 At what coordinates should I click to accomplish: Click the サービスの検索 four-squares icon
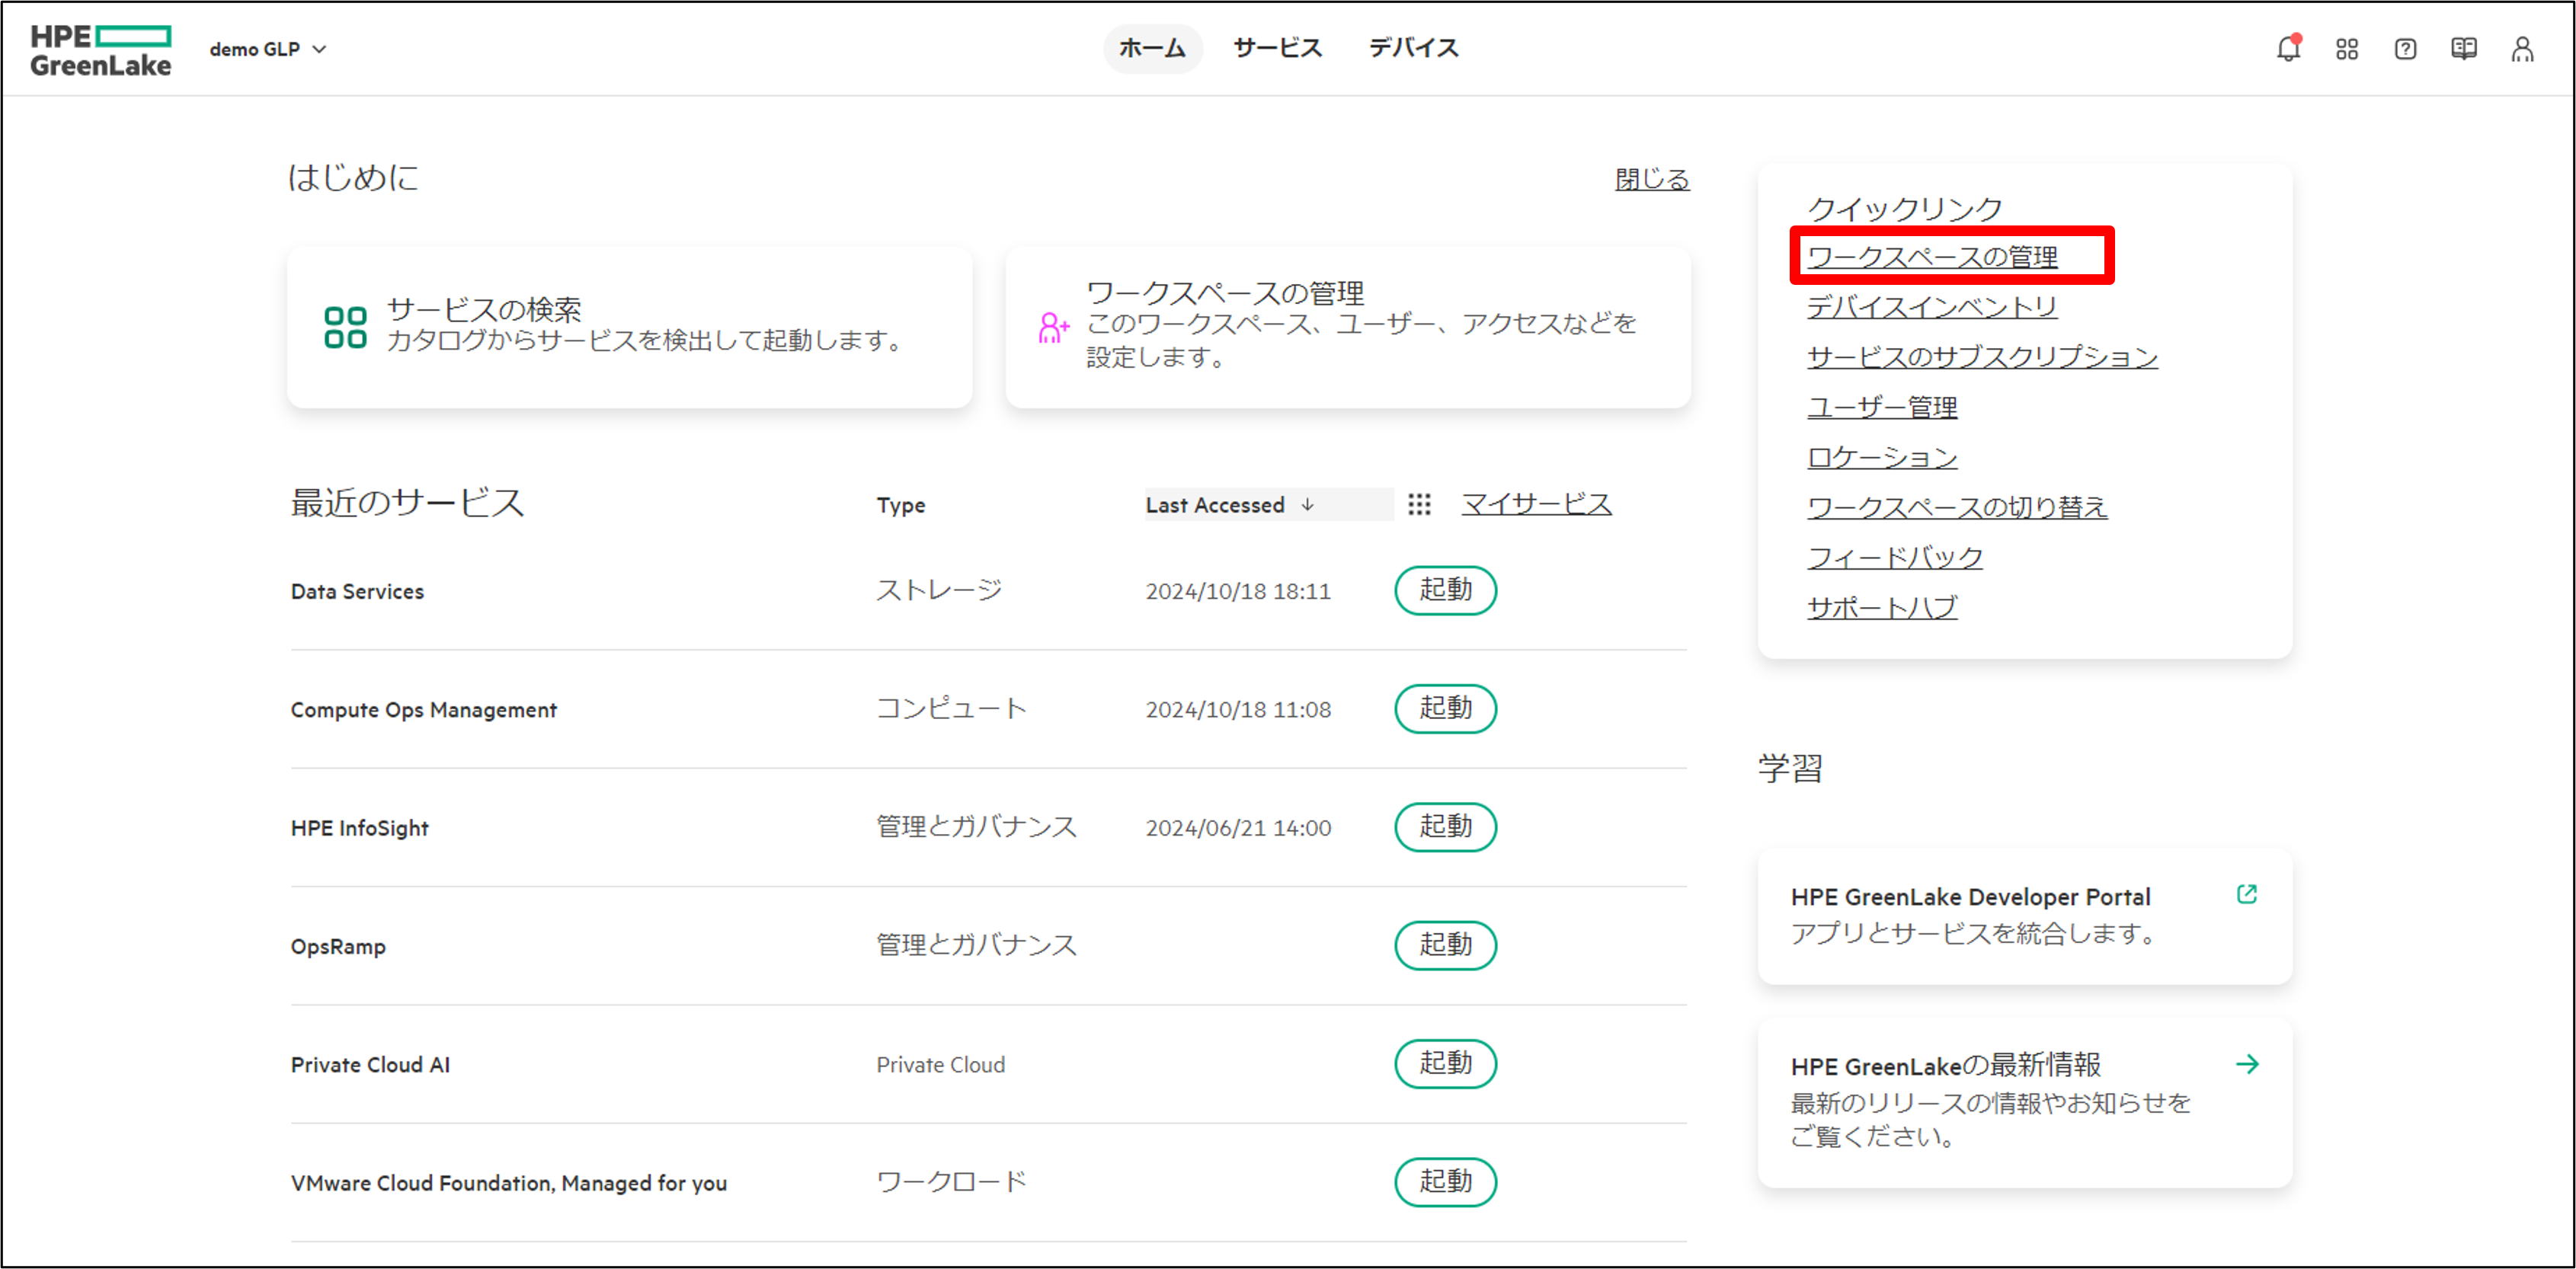click(345, 327)
